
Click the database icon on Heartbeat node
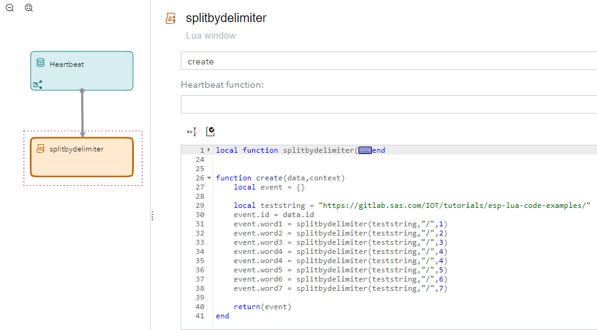41,63
